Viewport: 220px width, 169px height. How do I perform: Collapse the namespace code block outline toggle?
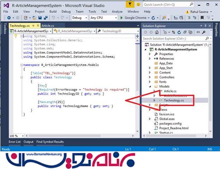point(21,65)
